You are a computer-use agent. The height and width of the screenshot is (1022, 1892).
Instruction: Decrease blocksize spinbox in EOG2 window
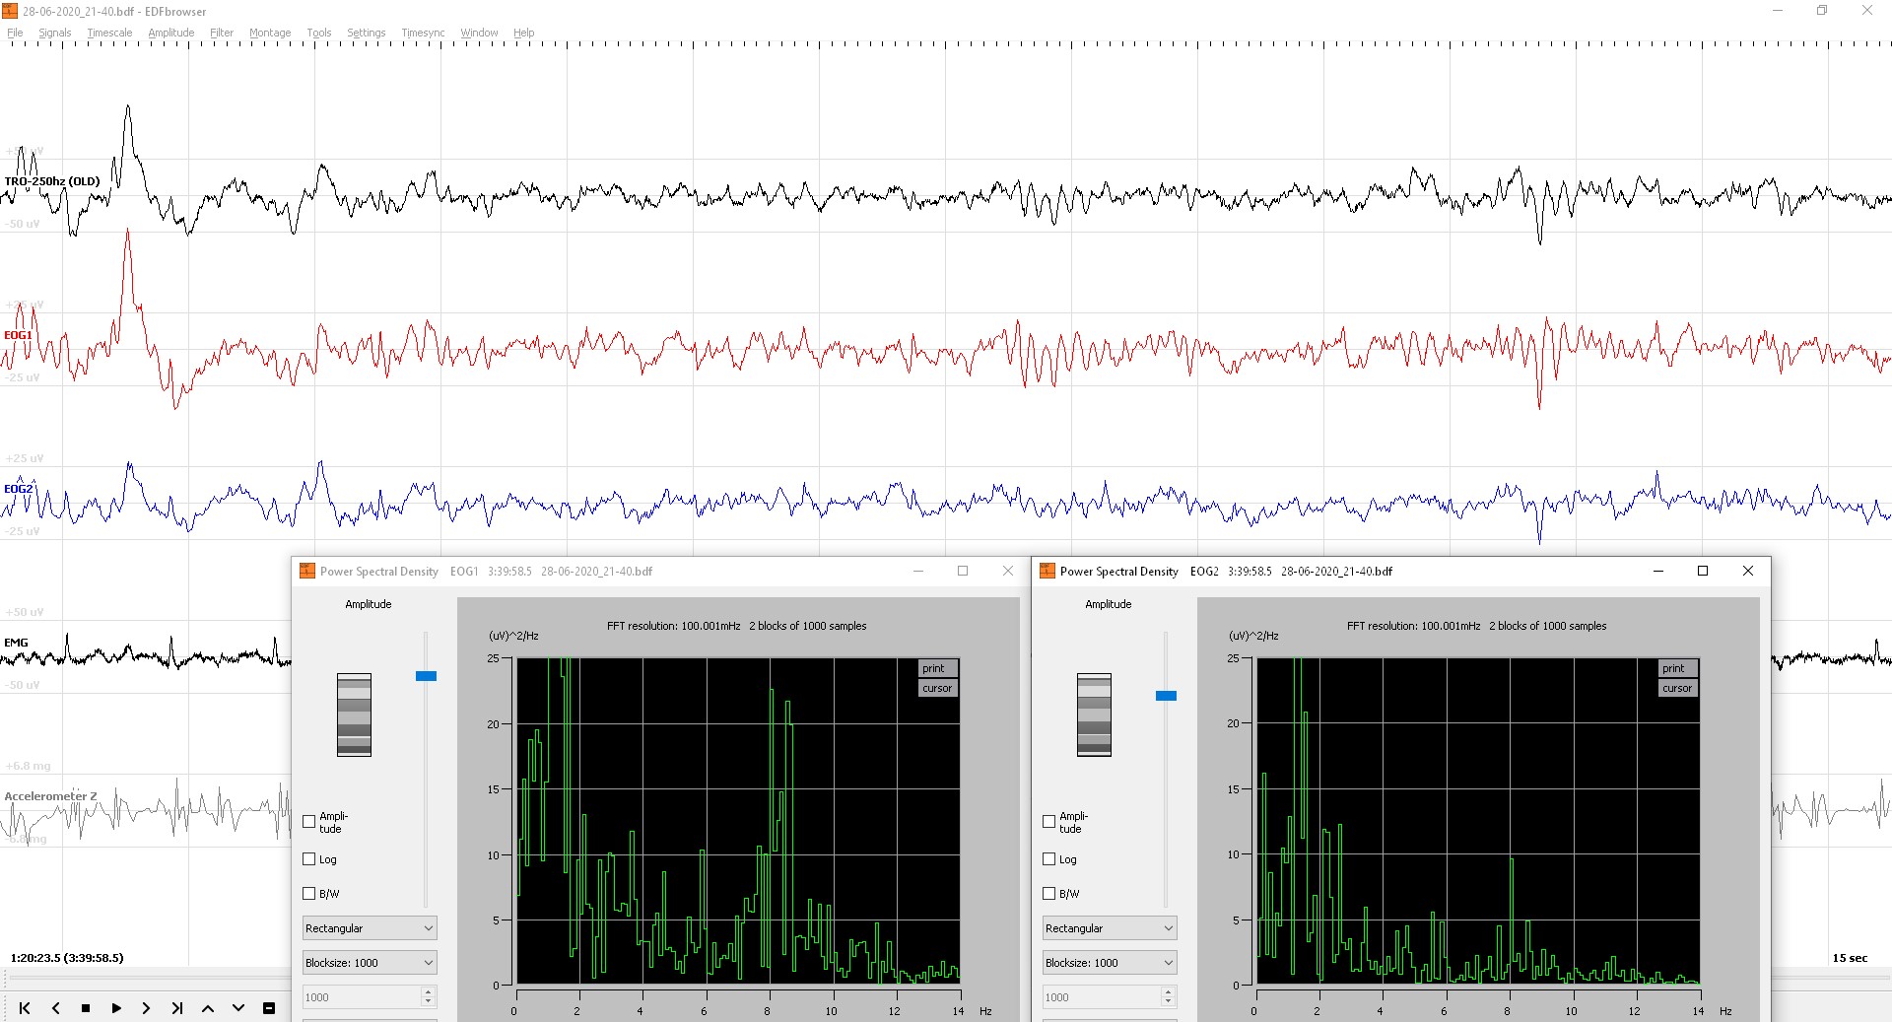coord(1168,1001)
